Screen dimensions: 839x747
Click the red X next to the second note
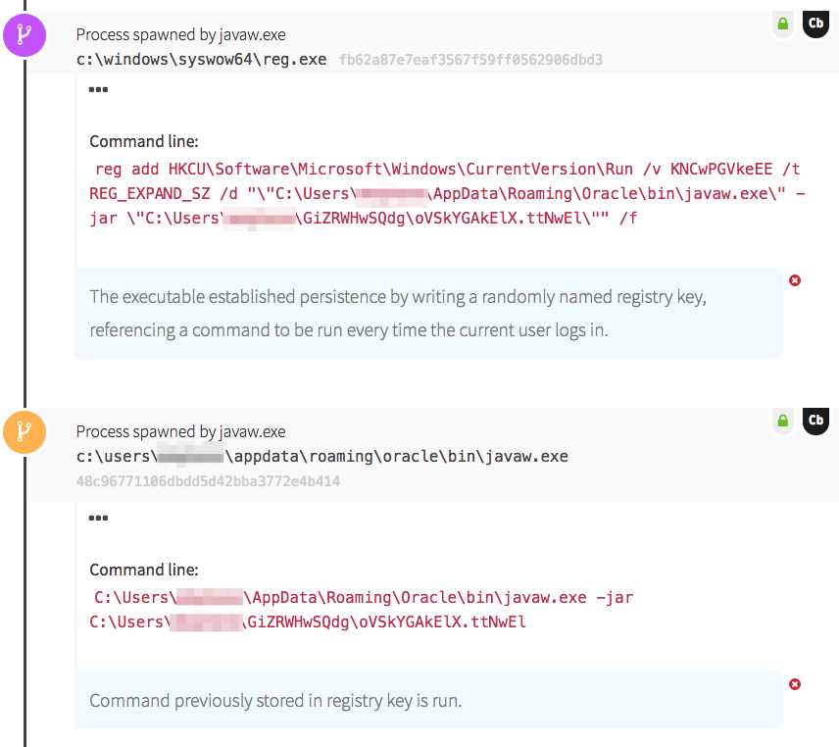[x=795, y=684]
